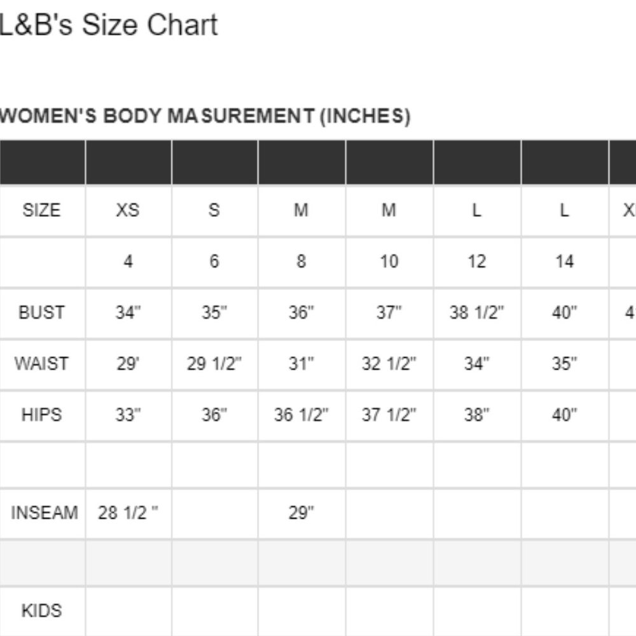Viewport: 636px width, 636px height.
Task: Select numeric size 4 cell
Action: 128,261
